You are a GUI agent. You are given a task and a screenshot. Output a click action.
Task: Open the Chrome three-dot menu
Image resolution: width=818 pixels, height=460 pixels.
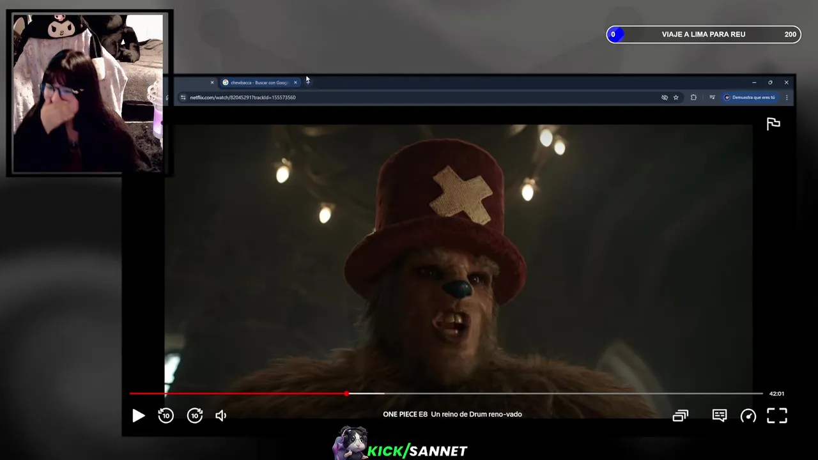(x=787, y=98)
